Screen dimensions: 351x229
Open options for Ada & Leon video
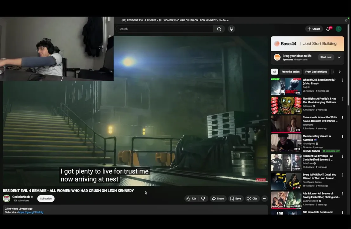point(342,194)
